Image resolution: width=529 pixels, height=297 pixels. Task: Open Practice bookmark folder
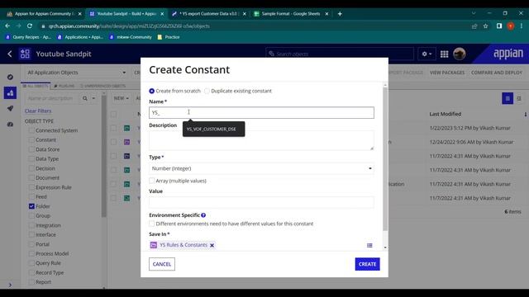[169, 37]
